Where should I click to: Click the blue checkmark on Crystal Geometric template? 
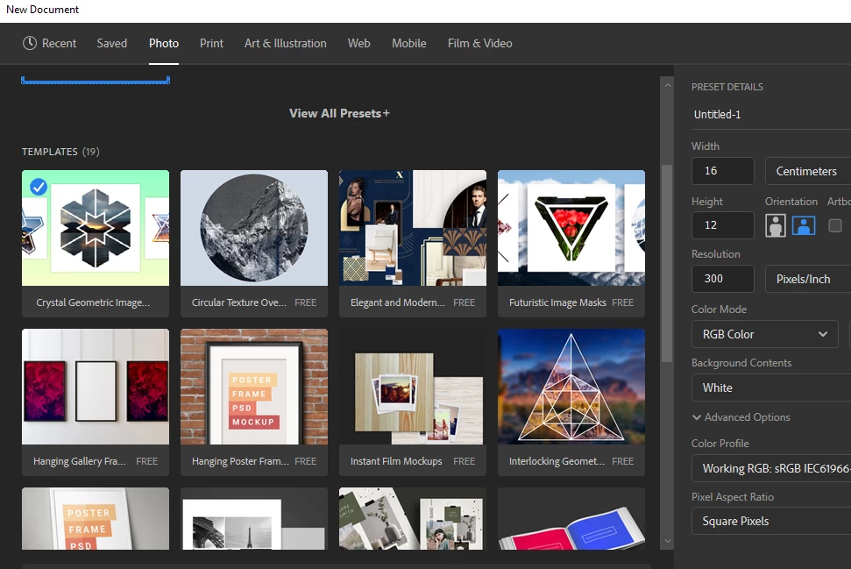[38, 187]
